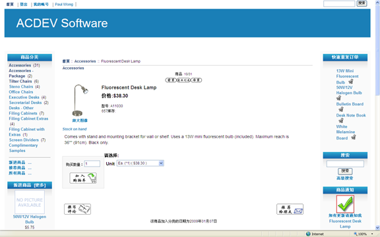Click Bulletin Board quick reorder link

[x=350, y=104]
